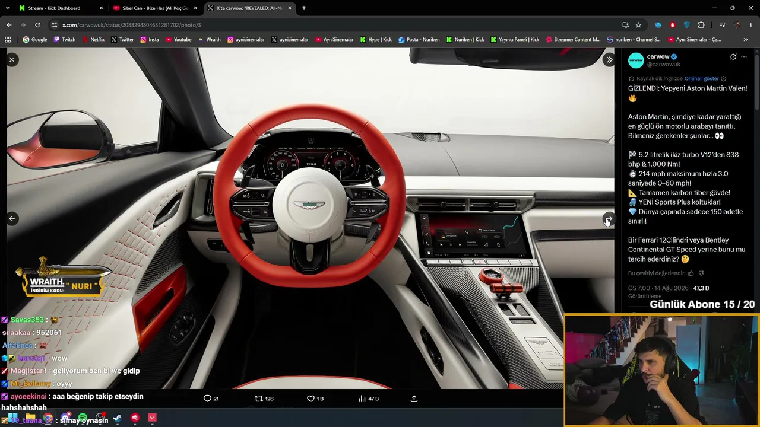Show the original text with 'Orijinali göster'
The width and height of the screenshot is (760, 427).
tap(701, 78)
